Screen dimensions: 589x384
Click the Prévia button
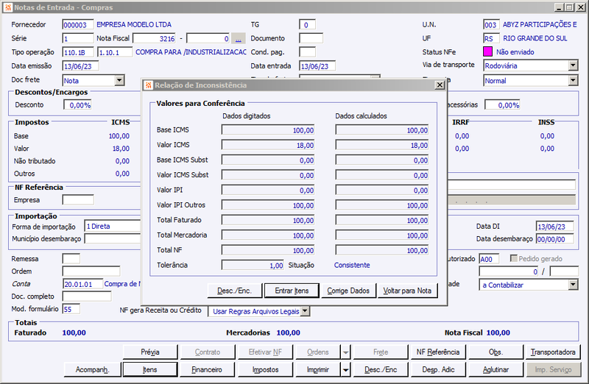coord(150,352)
